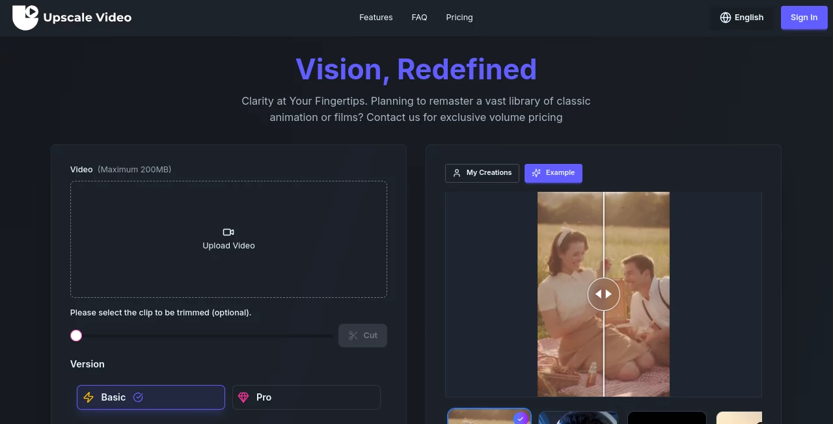
Task: Click the user icon next to My Creations
Action: click(456, 173)
